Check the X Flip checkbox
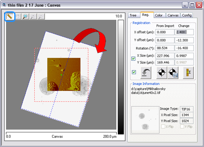Image resolution: width=204 pixels, height=147 pixels. tap(163, 127)
